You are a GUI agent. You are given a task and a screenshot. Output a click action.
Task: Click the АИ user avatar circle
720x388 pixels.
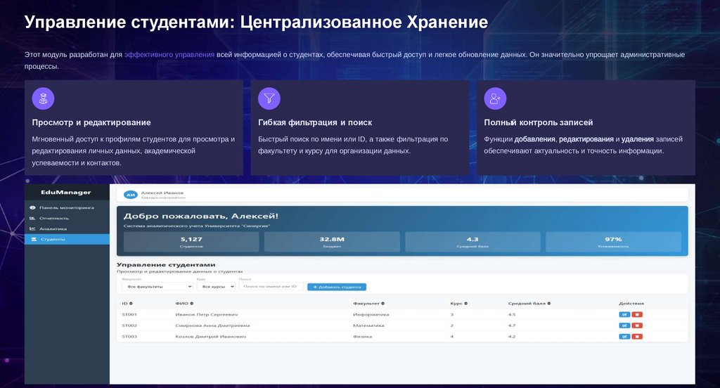pos(131,195)
